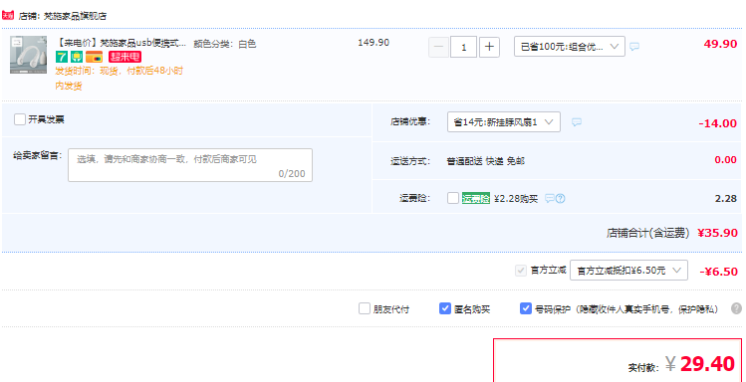Click the 颜色分类：白色 text
746x382 pixels.
click(225, 44)
